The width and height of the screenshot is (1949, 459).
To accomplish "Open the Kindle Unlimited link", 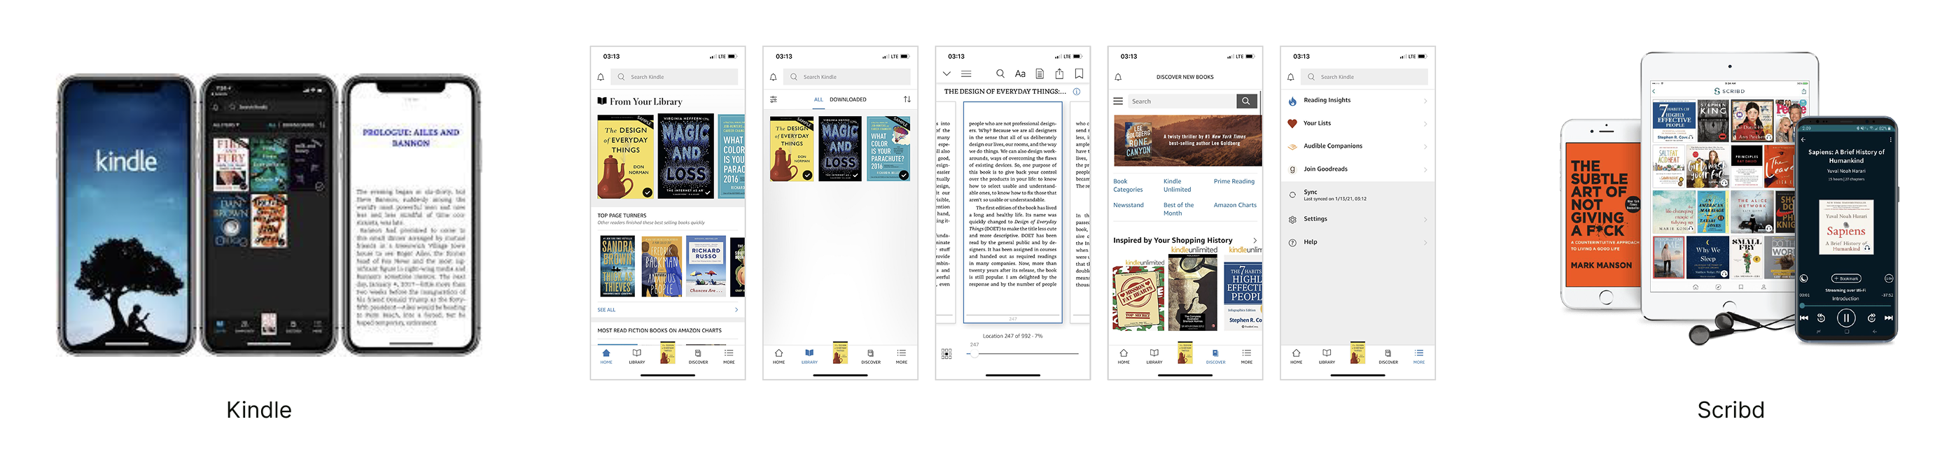I will (1177, 185).
